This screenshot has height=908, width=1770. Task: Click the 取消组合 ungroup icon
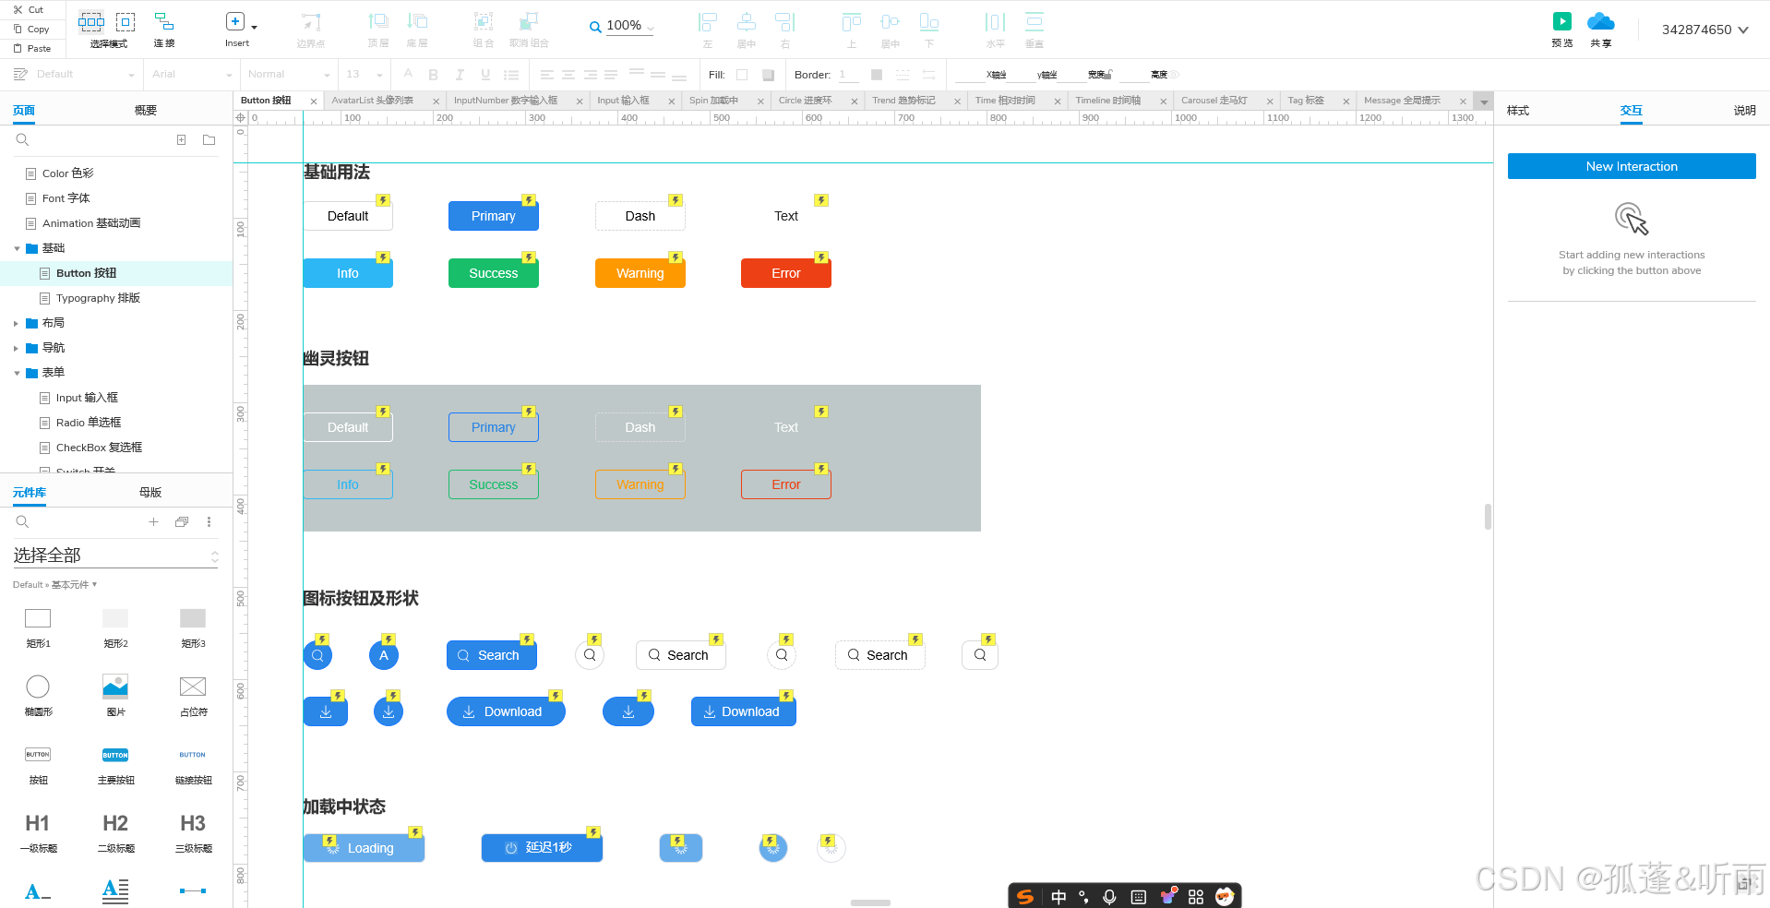(x=529, y=21)
